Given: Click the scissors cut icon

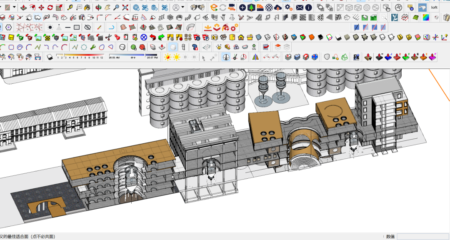Looking at the screenshot, I should point(108,37).
